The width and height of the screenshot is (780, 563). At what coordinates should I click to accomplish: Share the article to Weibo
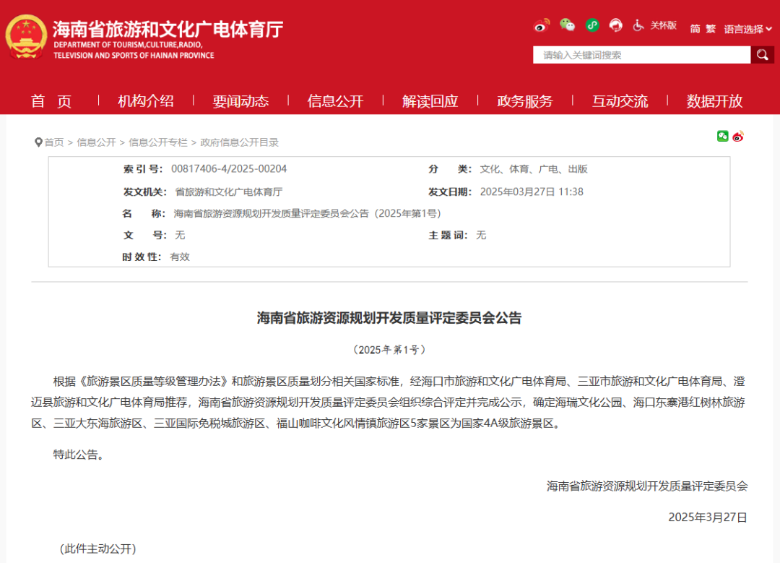pos(737,136)
